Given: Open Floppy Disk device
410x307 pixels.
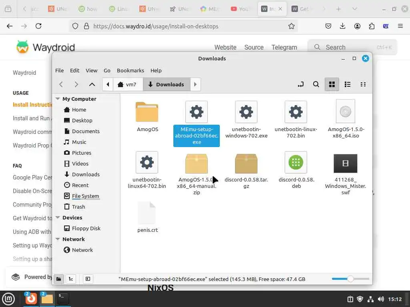Looking at the screenshot, I should coord(86,228).
